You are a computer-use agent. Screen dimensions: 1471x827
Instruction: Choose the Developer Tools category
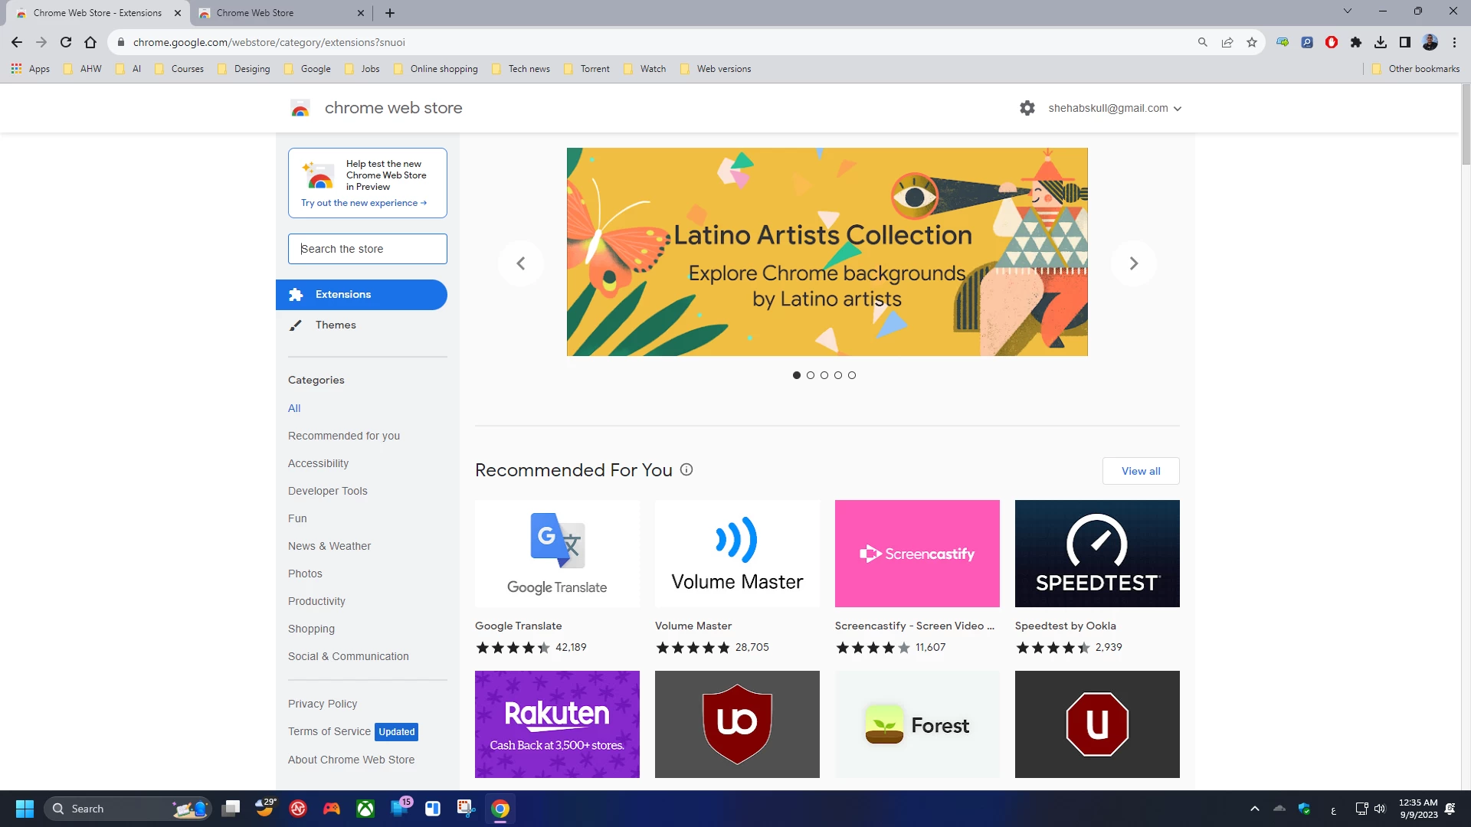click(x=328, y=491)
